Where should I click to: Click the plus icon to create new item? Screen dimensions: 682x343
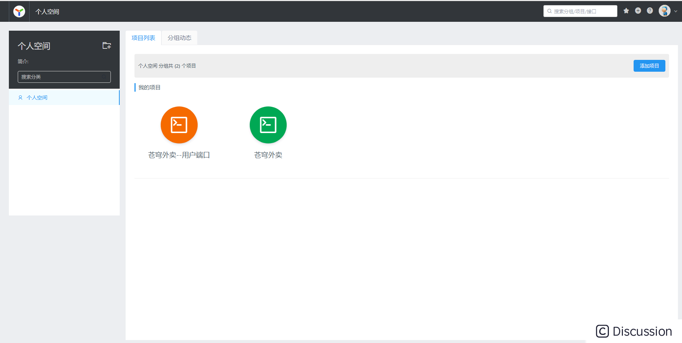638,11
